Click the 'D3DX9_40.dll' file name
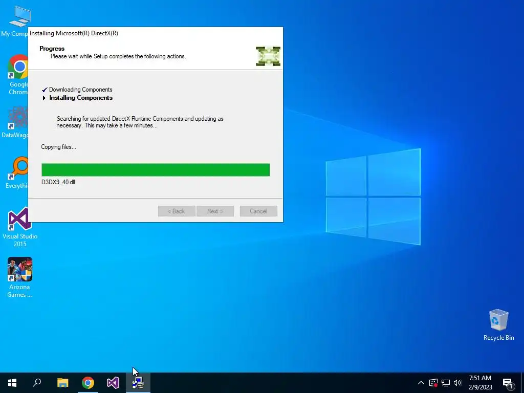 click(58, 182)
